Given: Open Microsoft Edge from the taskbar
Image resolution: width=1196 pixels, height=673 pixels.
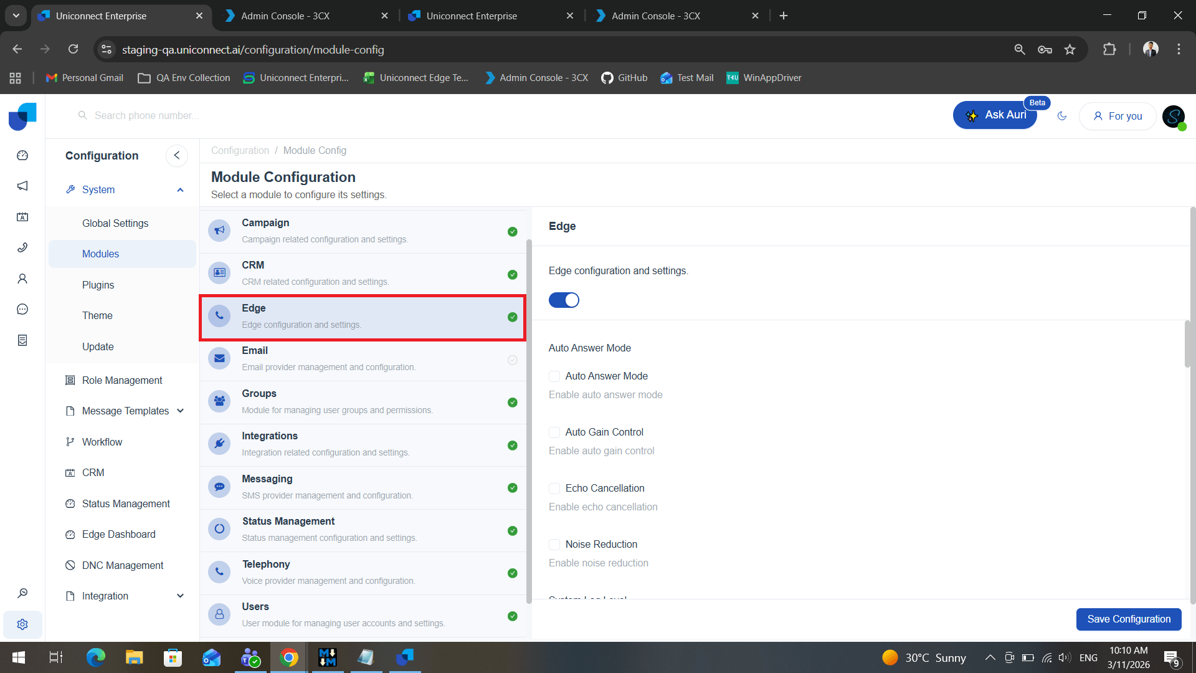Looking at the screenshot, I should point(95,657).
